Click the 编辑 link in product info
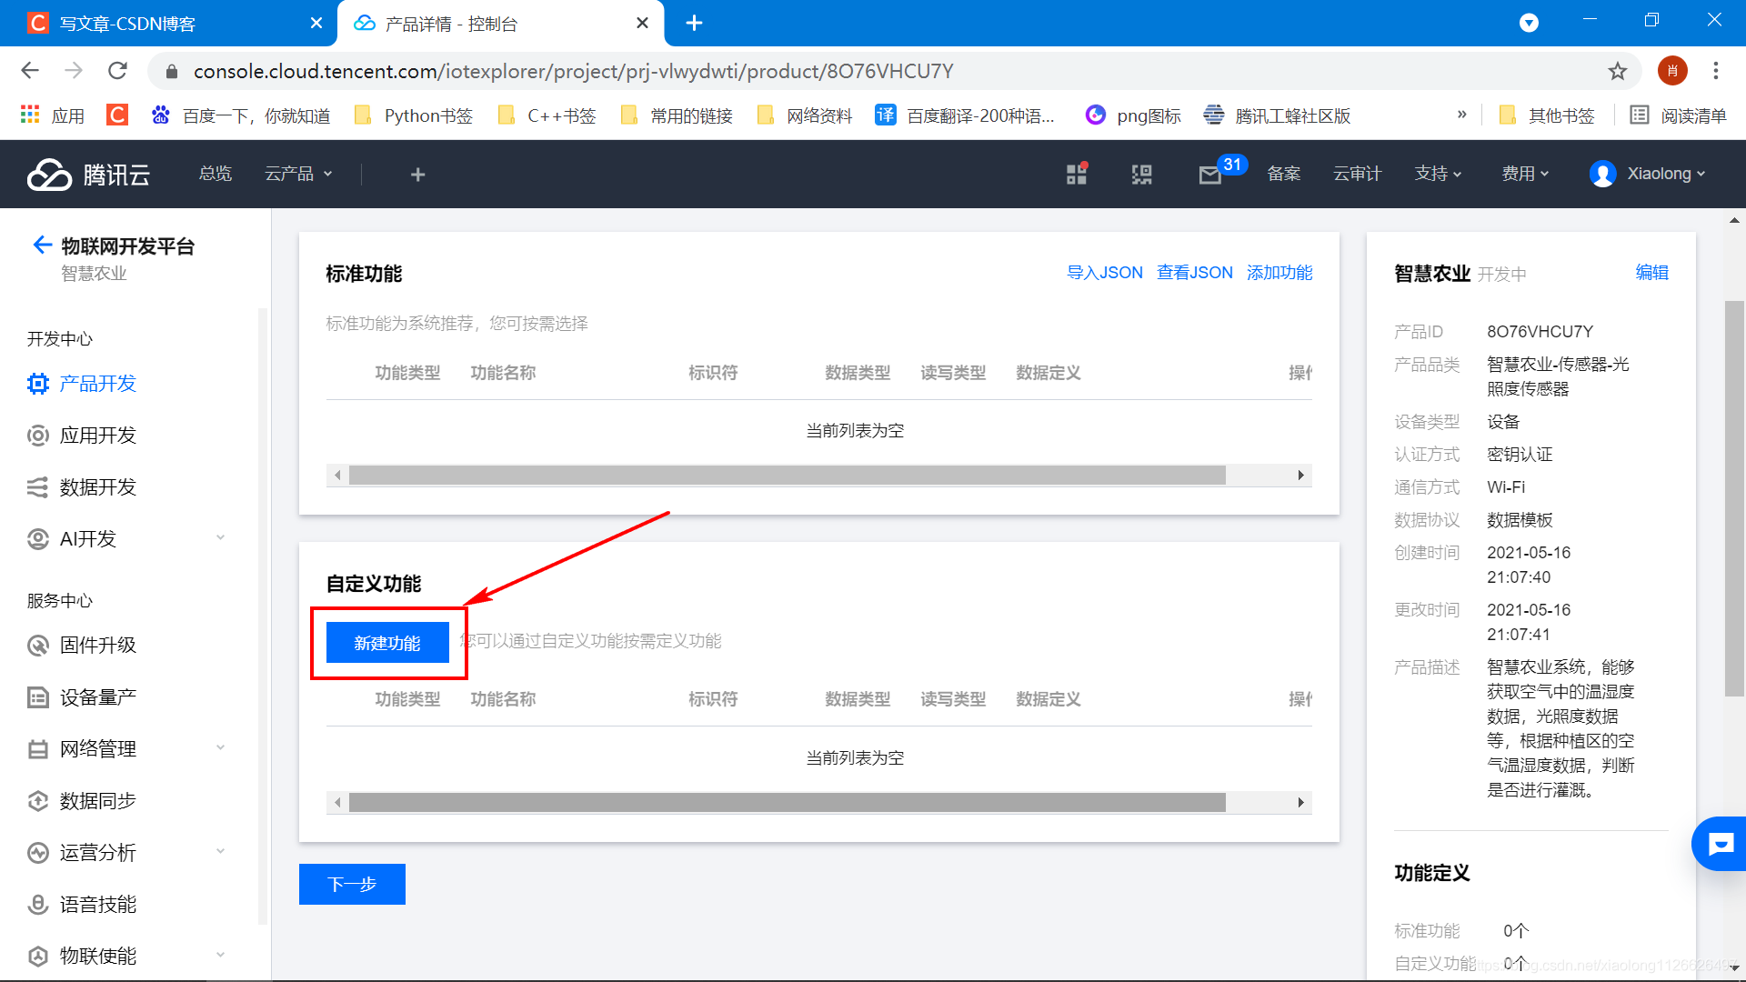The height and width of the screenshot is (982, 1746). pos(1651,273)
